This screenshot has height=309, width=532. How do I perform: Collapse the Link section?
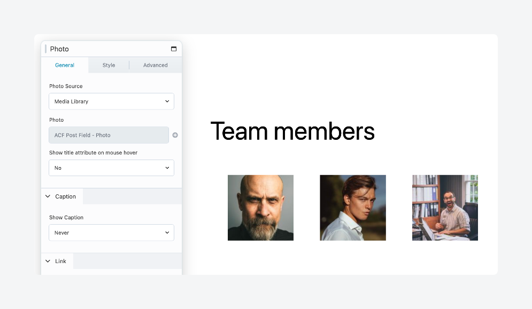point(48,261)
